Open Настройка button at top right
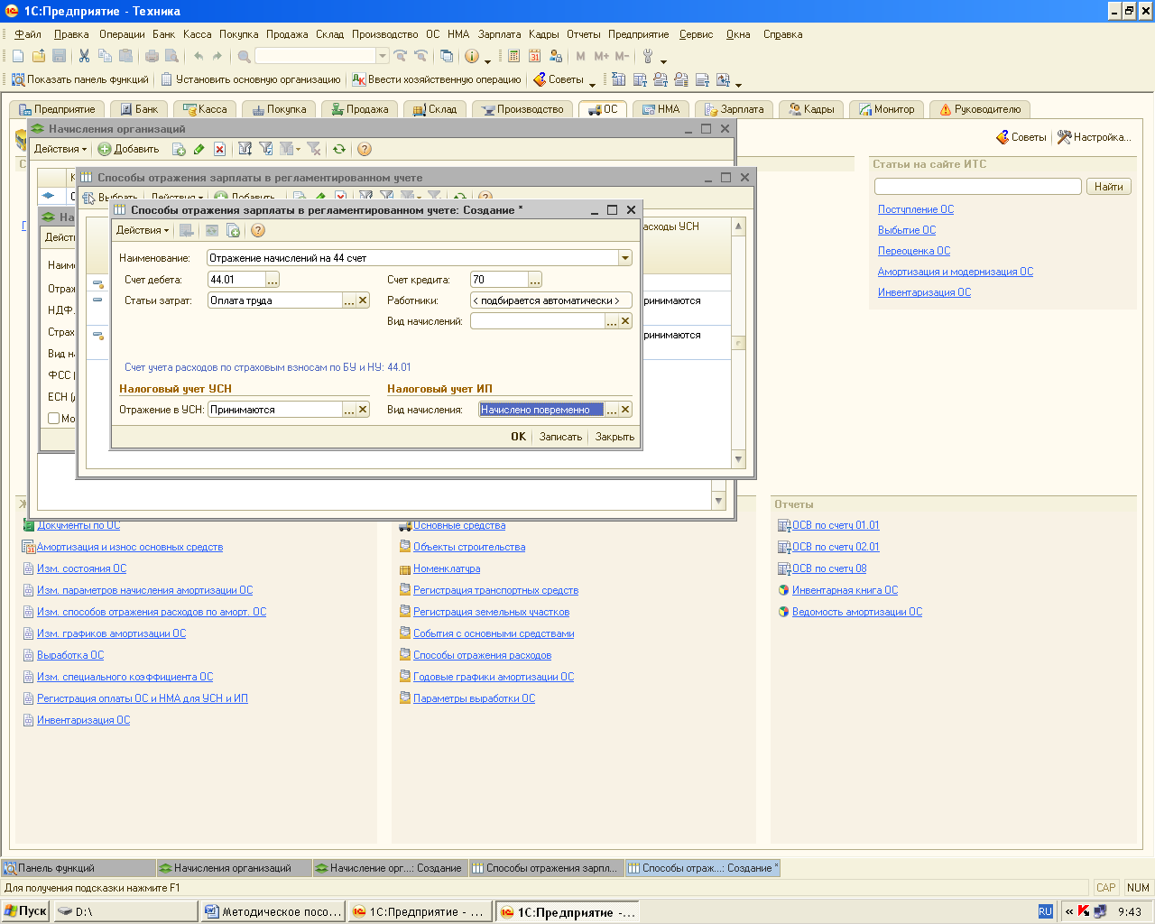 pos(1094,137)
